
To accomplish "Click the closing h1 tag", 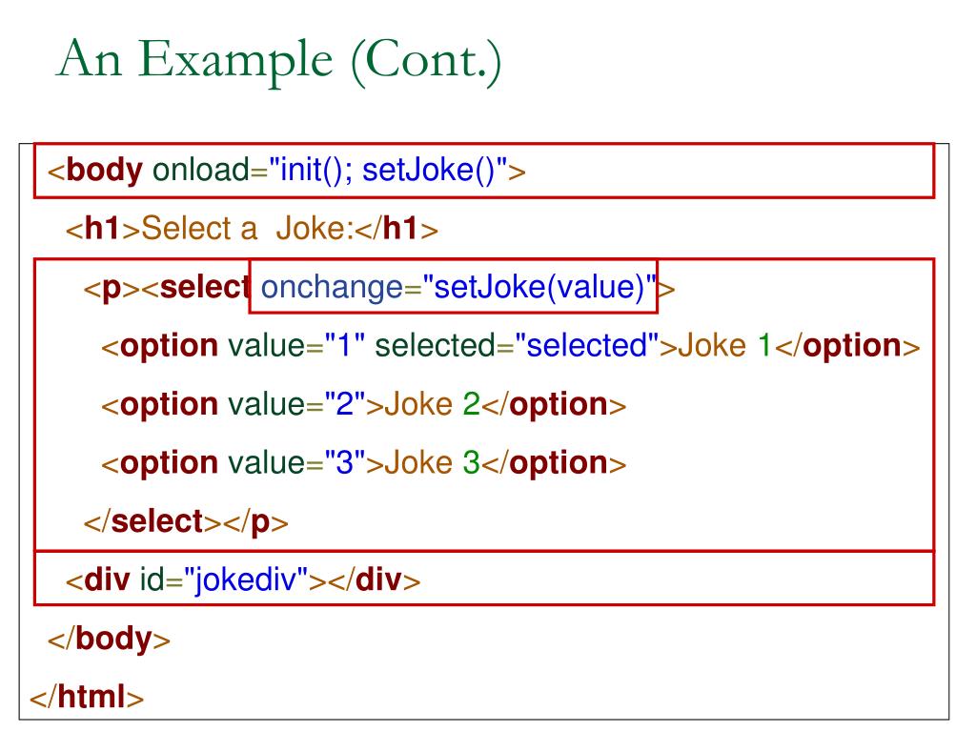I will coord(397,229).
